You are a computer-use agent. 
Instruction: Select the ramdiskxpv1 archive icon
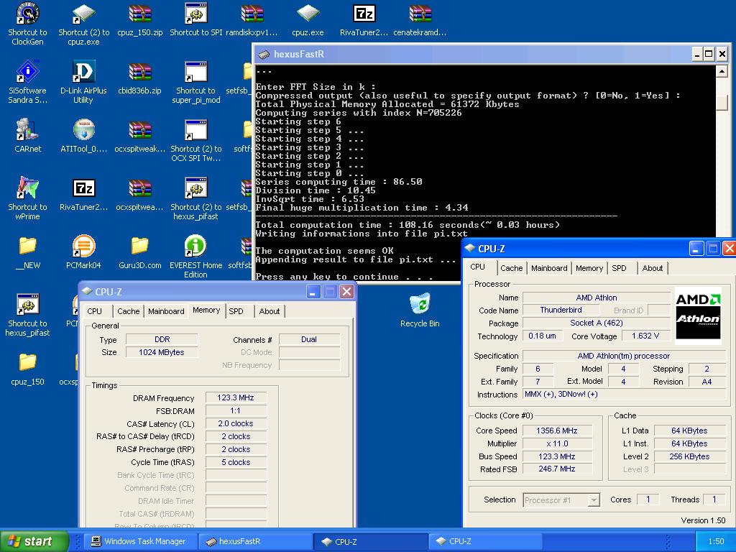point(252,14)
